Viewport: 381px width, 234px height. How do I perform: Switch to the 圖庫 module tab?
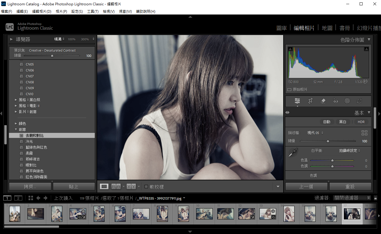[281, 28]
